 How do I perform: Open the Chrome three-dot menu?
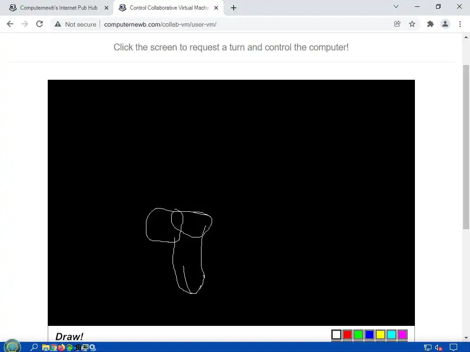pos(460,24)
